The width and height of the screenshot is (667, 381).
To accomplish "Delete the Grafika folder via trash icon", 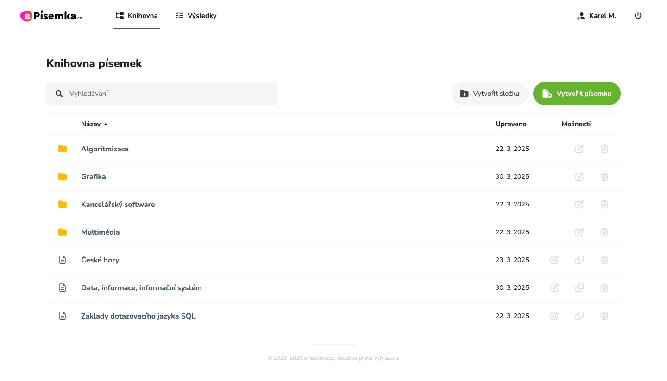I will point(604,176).
